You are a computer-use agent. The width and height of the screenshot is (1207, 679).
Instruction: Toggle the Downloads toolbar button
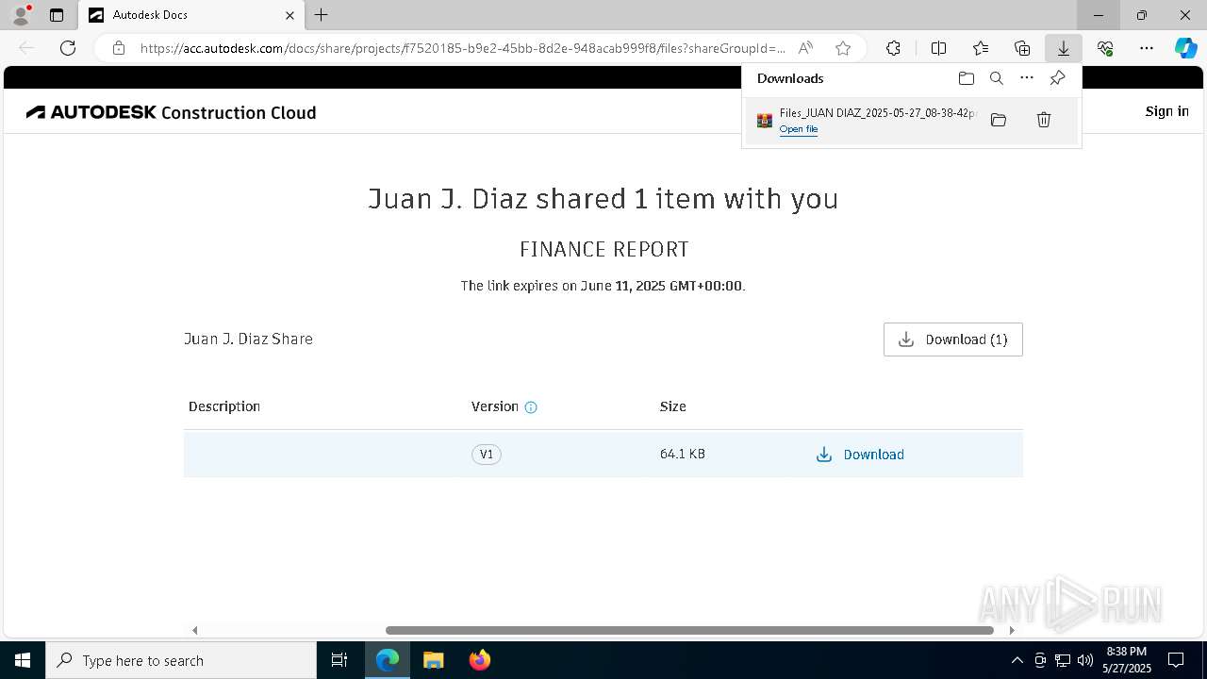(x=1063, y=48)
